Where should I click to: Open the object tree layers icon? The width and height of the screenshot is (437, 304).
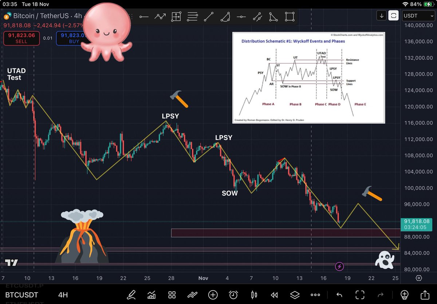tap(295, 295)
